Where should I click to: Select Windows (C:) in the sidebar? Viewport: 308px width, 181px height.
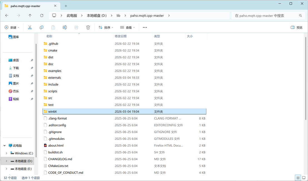click(22, 153)
